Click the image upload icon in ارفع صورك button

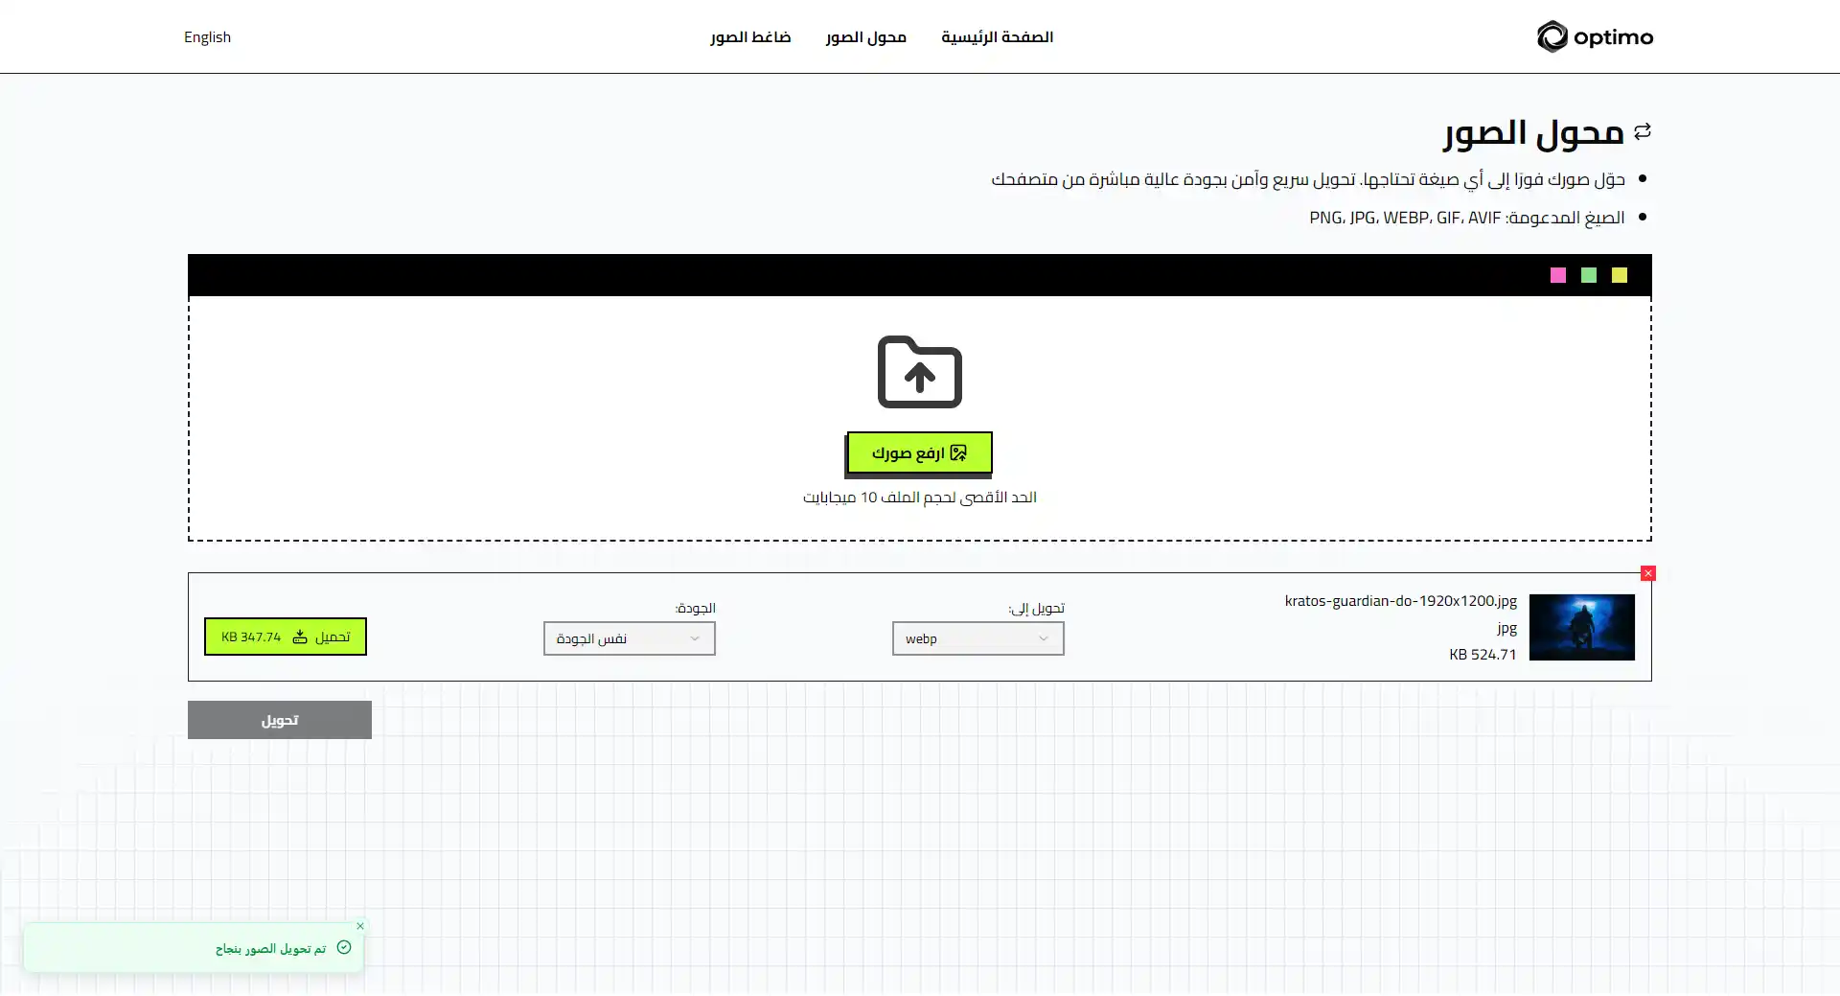point(959,452)
